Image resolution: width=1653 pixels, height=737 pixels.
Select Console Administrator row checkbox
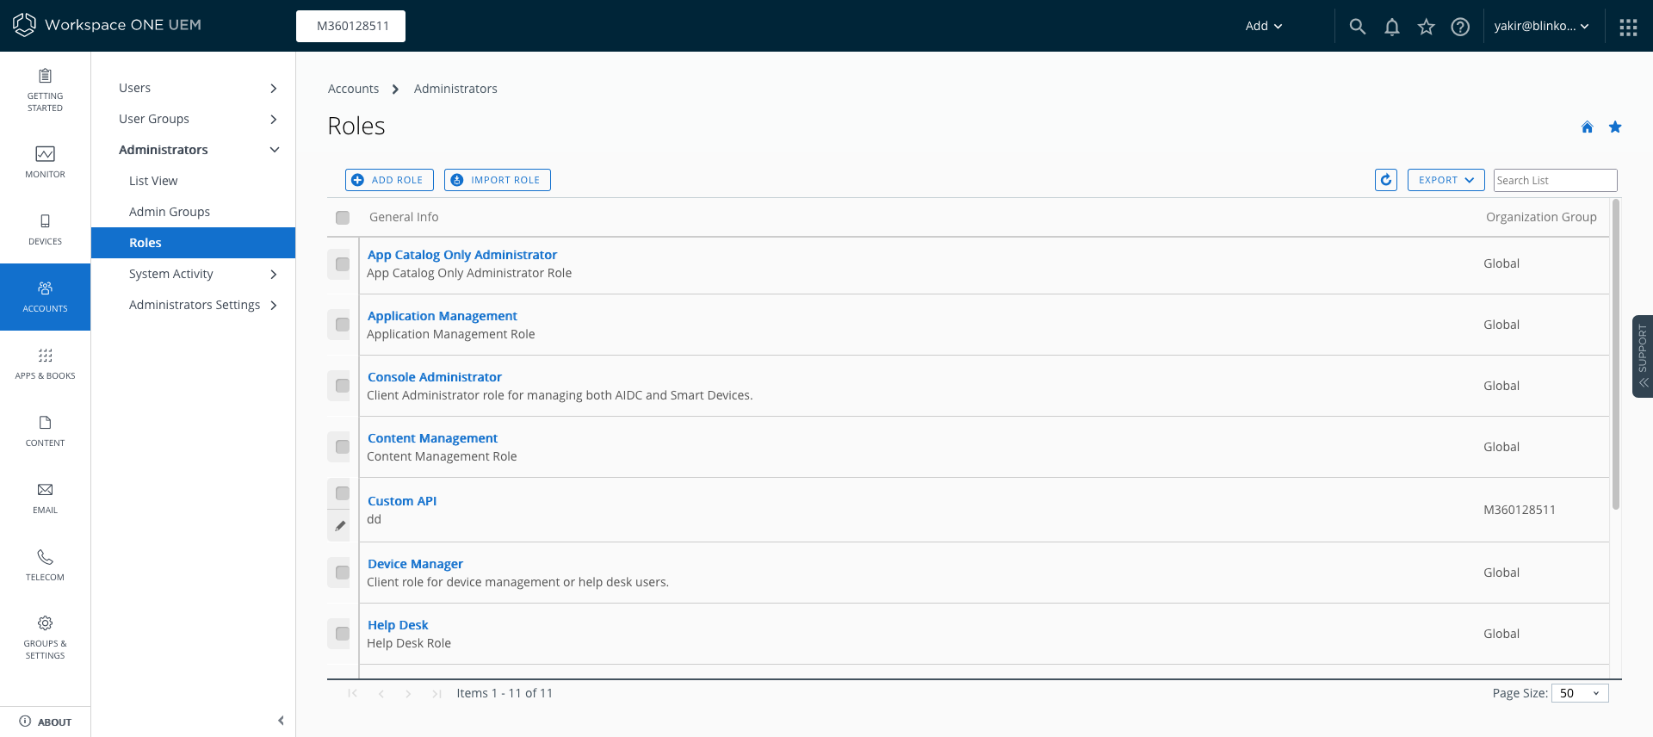(343, 386)
